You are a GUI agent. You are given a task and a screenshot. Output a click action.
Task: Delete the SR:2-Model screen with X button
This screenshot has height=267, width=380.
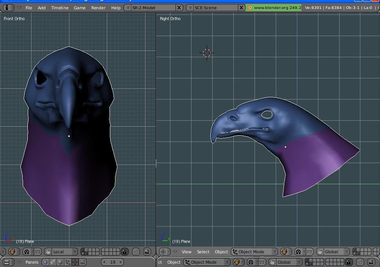[179, 7]
